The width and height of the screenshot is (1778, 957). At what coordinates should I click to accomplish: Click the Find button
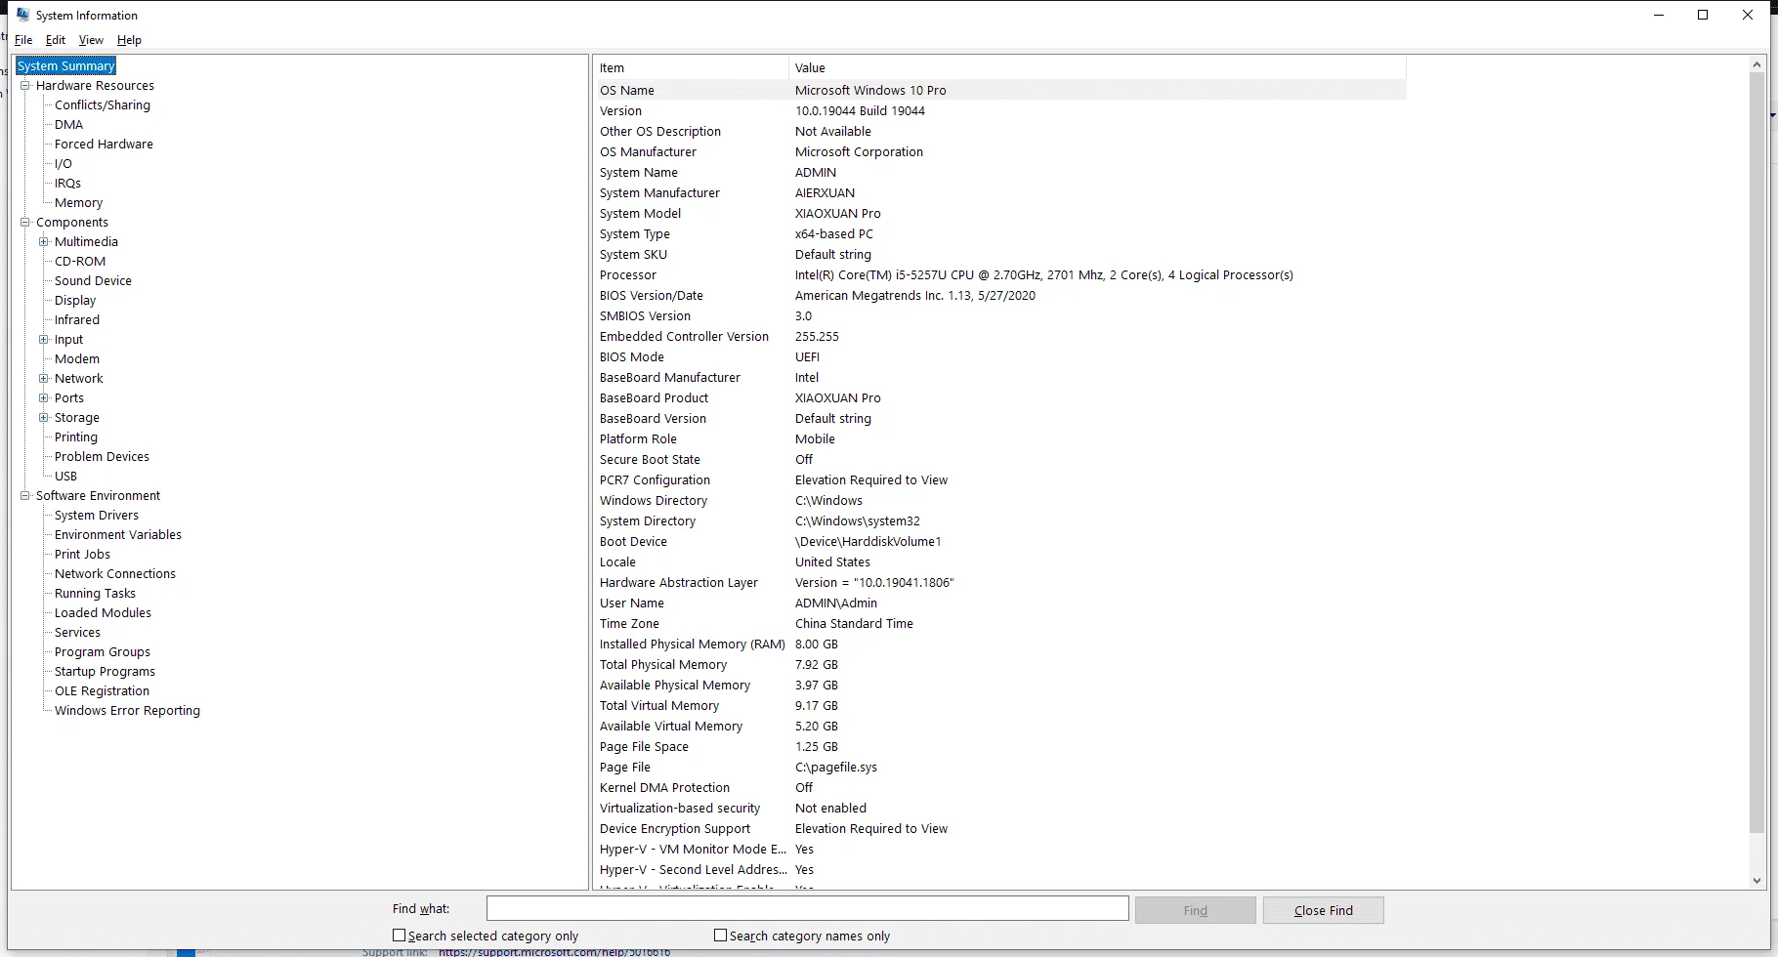1196,910
